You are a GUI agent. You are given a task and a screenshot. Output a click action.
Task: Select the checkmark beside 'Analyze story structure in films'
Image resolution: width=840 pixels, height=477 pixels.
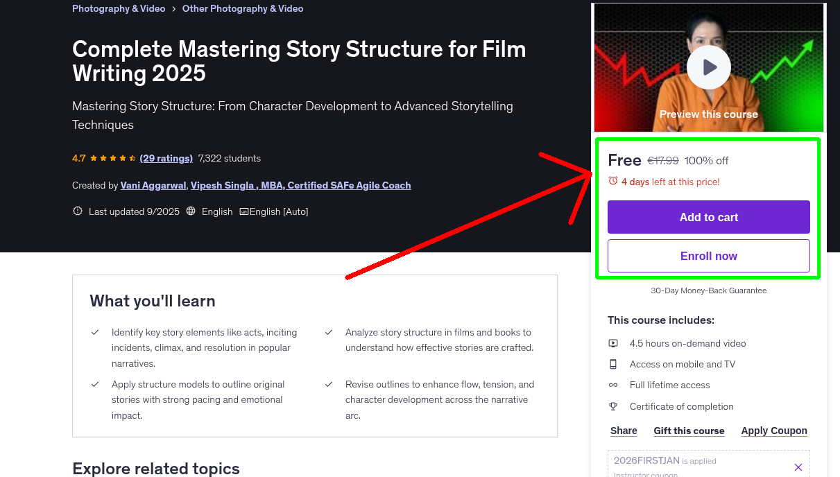pos(328,332)
